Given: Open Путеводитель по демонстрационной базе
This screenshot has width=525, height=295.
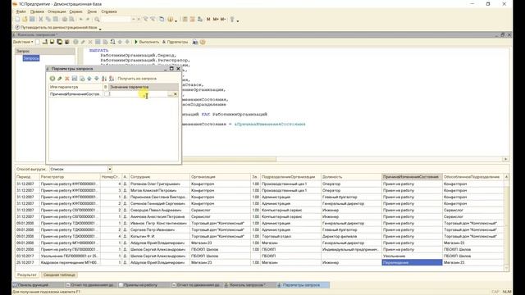Looking at the screenshot, I should pos(56,27).
